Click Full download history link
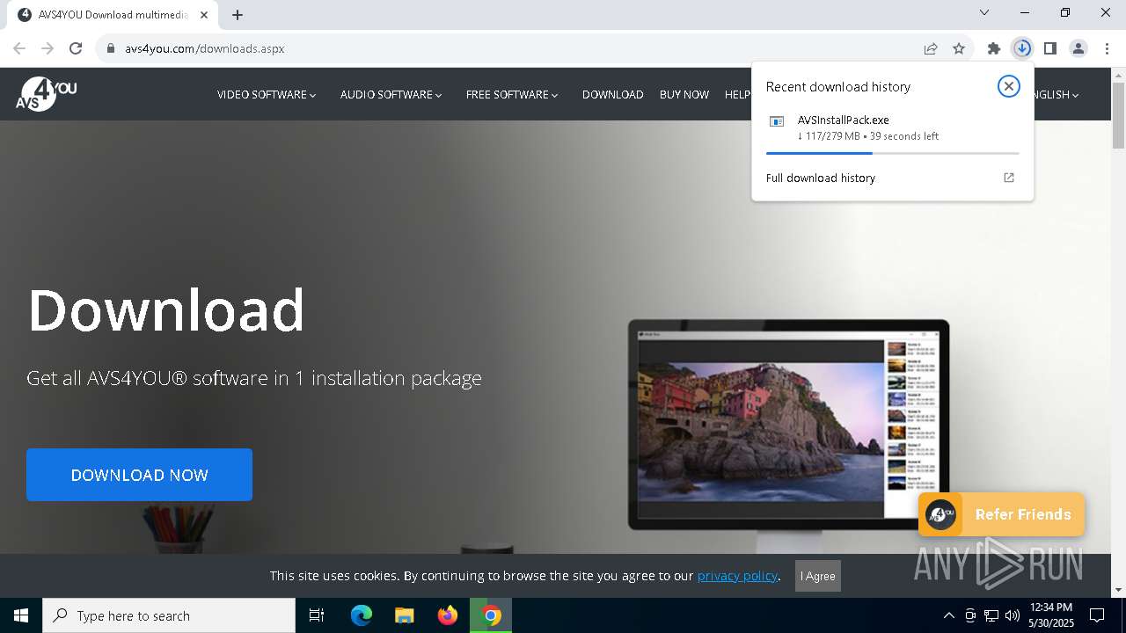The height and width of the screenshot is (633, 1126). (821, 178)
